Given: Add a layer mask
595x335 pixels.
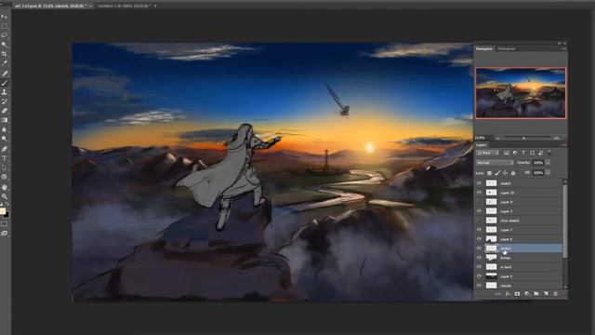Looking at the screenshot, I should 517,294.
